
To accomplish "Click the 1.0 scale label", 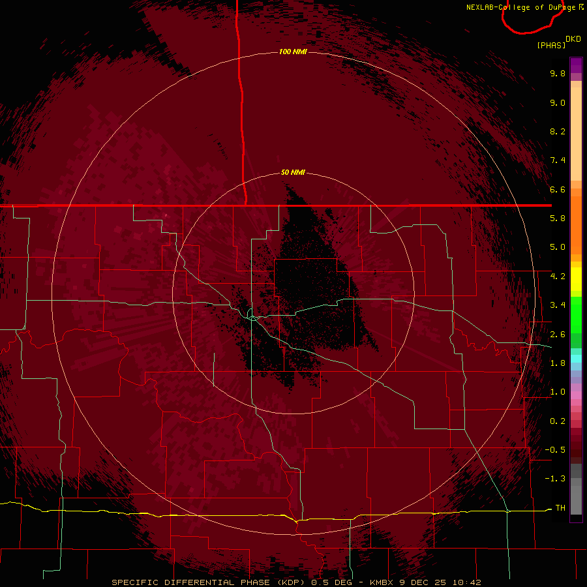I will [558, 392].
